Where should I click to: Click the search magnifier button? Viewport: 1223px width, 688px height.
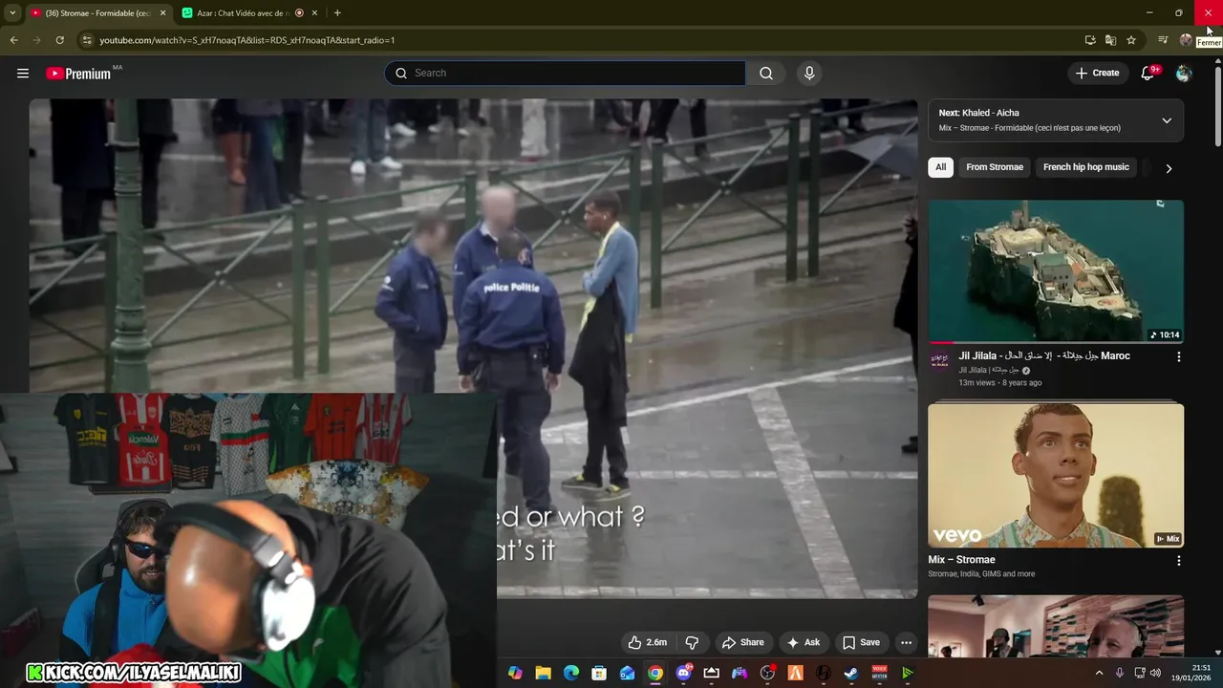click(766, 74)
